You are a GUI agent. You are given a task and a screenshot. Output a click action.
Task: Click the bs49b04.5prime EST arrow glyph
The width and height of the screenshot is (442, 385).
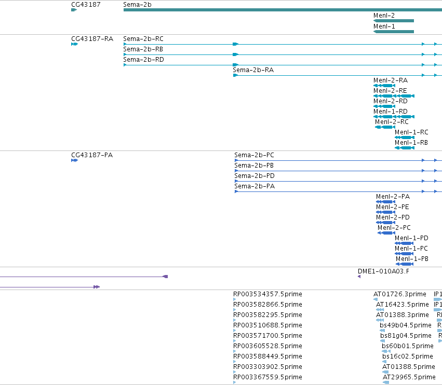click(382, 331)
